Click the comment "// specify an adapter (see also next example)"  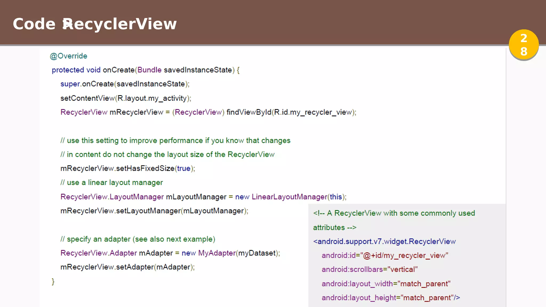(x=138, y=239)
